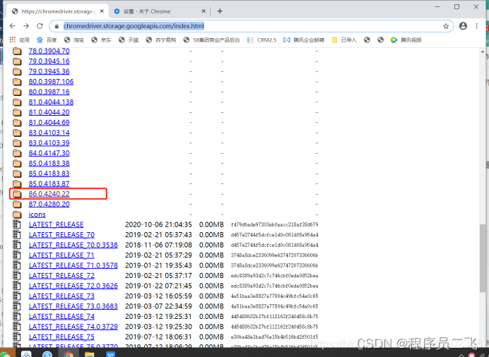Open the 58集团商业产品后台 bookmark

click(x=212, y=40)
